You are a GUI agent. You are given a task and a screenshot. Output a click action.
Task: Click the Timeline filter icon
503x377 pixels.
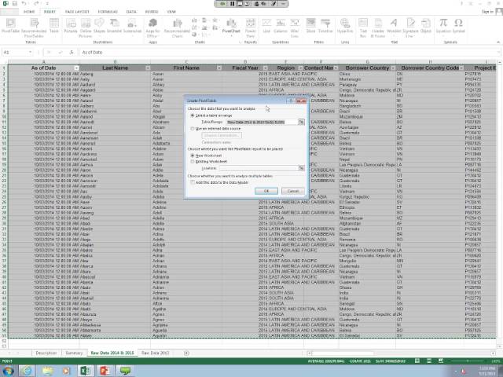coord(325,26)
